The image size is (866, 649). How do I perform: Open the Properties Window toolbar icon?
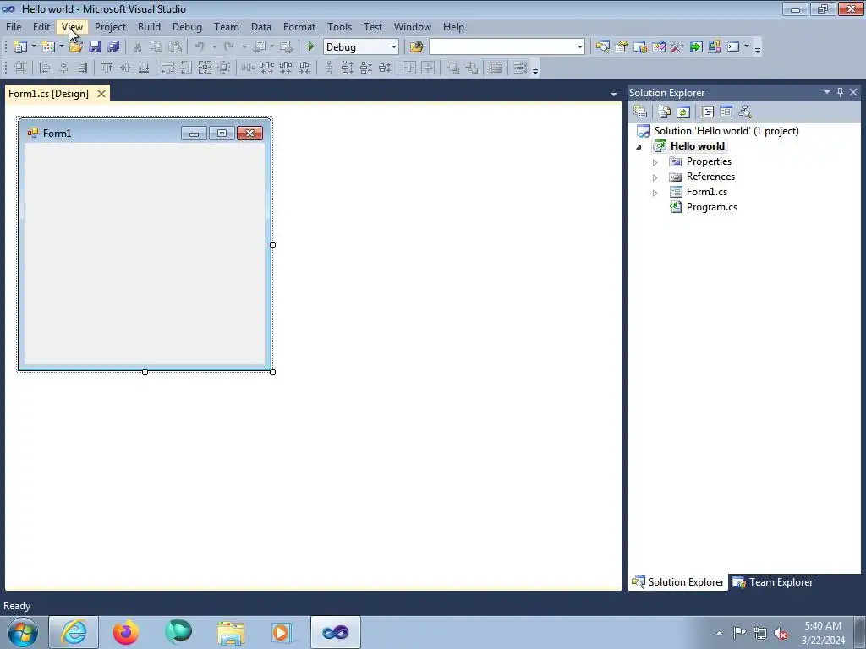coord(622,47)
